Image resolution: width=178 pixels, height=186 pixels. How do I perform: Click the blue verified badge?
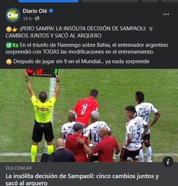[51, 11]
